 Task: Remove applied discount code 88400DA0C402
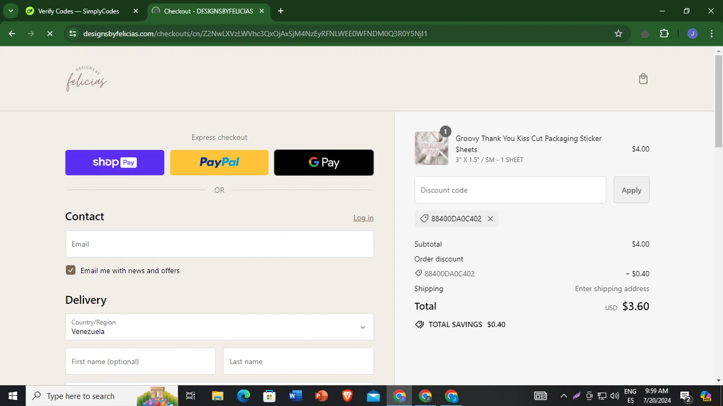(490, 219)
